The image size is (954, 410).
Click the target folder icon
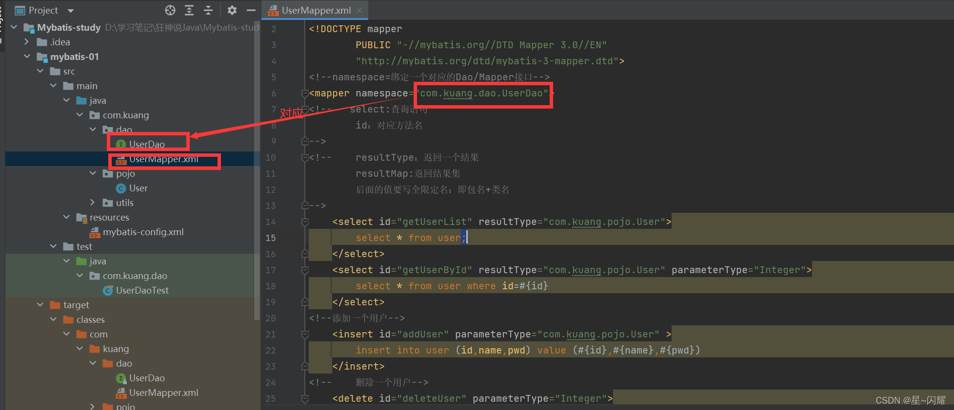[x=55, y=305]
